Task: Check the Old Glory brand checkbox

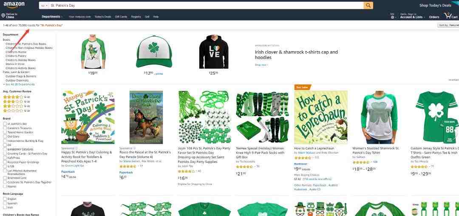Action: tap(5, 137)
